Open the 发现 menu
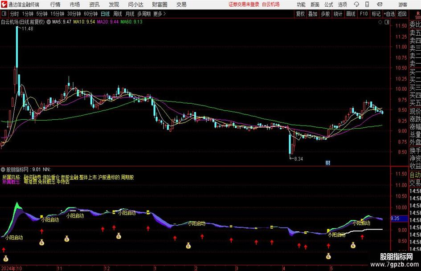This screenshot has height=271, width=421. click(114, 4)
